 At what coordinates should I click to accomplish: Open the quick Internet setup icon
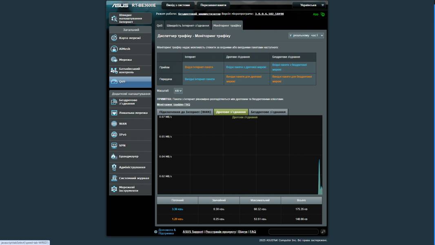[x=114, y=18]
